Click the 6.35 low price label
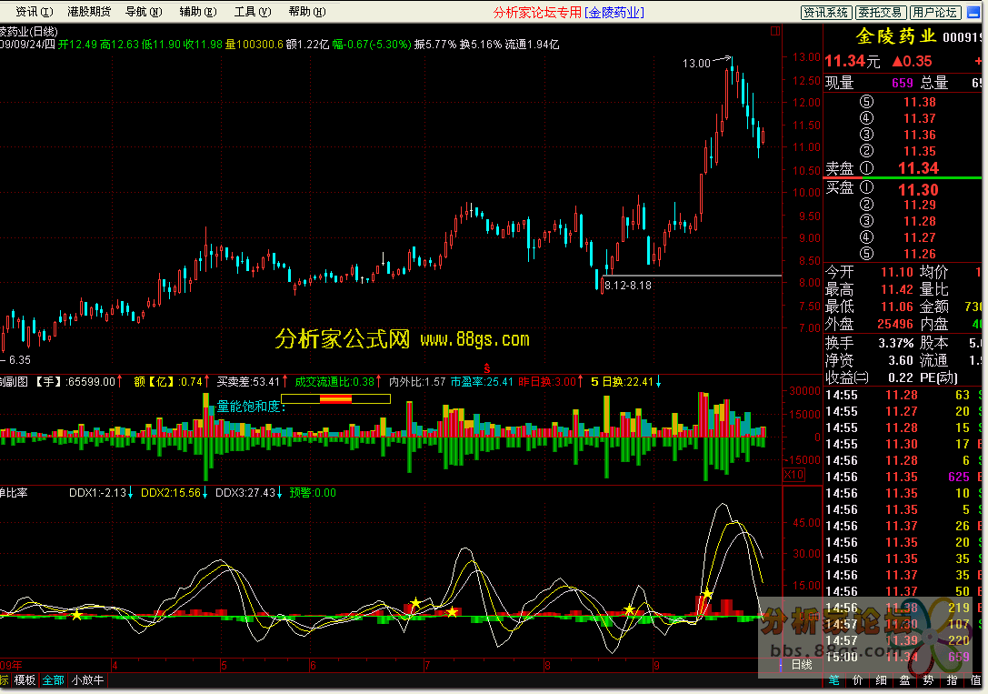The image size is (988, 694). [19, 360]
